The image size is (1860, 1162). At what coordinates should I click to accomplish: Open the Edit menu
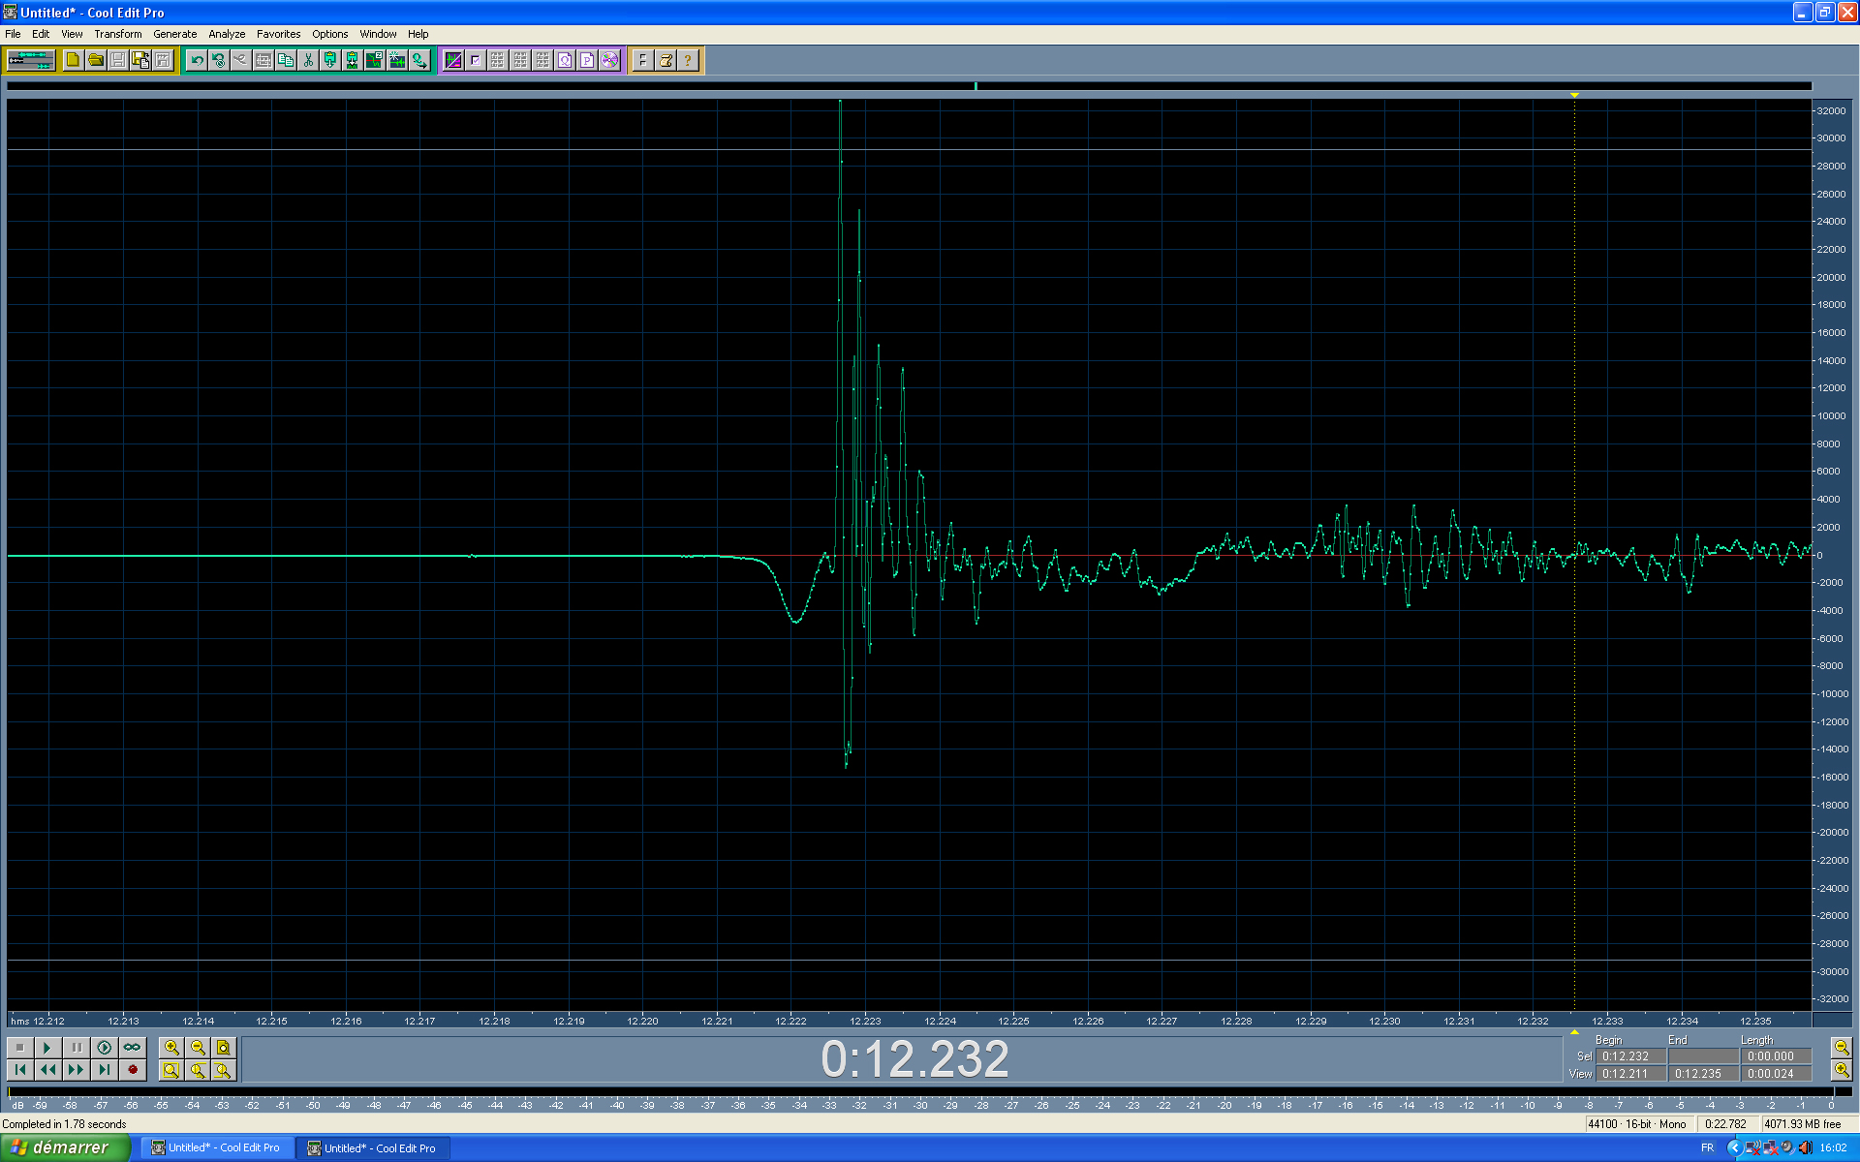(x=41, y=34)
